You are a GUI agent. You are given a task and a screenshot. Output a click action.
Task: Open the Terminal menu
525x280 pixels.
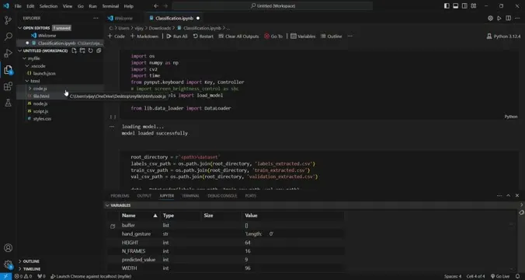(110, 6)
